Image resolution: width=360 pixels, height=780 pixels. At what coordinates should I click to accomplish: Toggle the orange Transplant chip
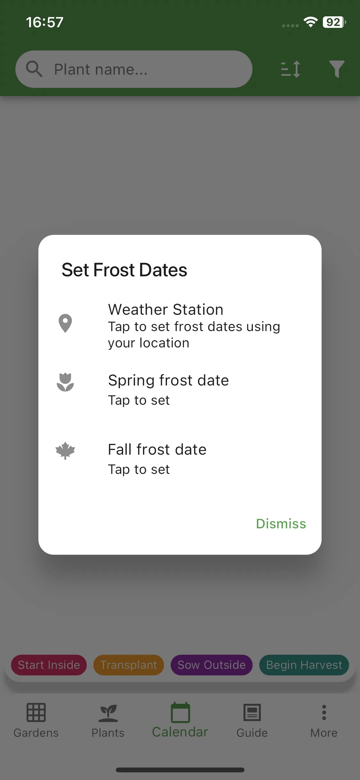129,665
